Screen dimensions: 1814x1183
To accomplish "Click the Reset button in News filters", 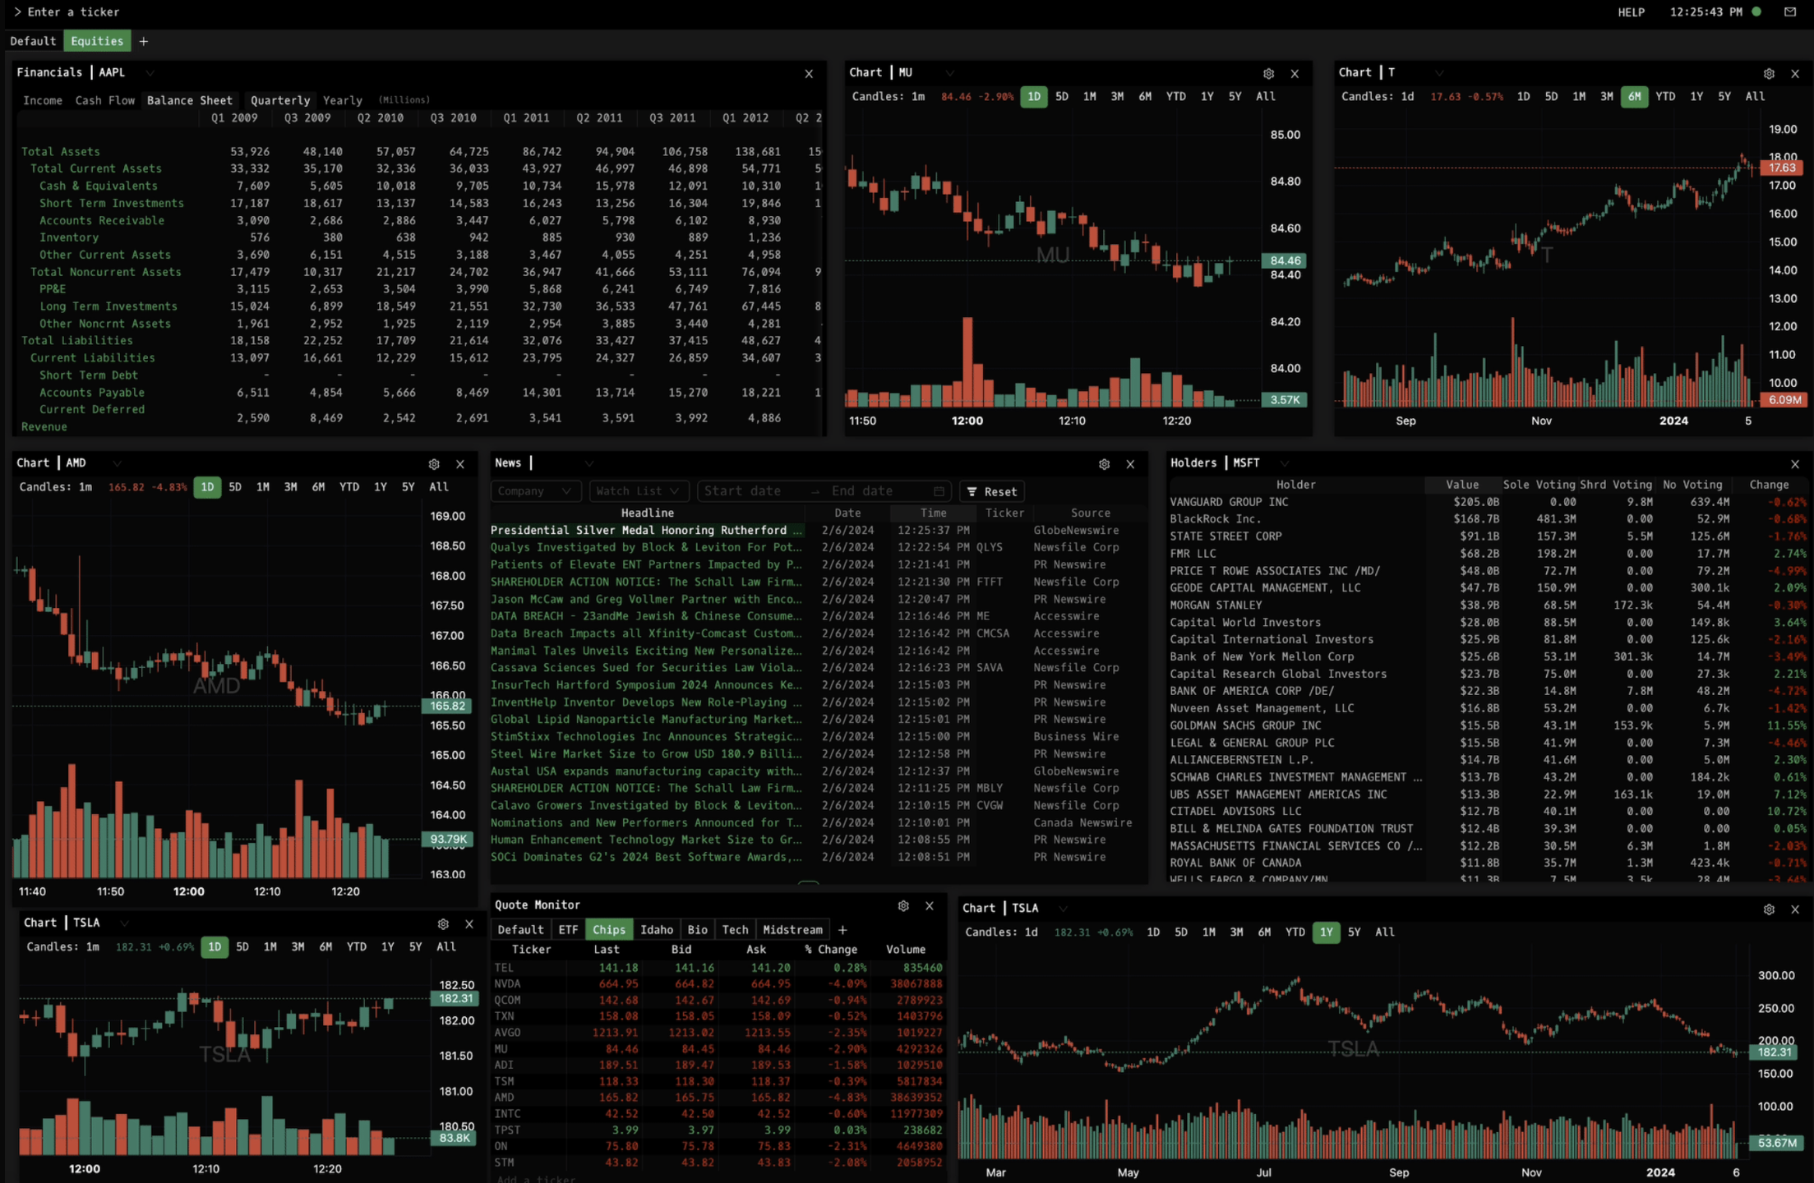I will point(992,491).
